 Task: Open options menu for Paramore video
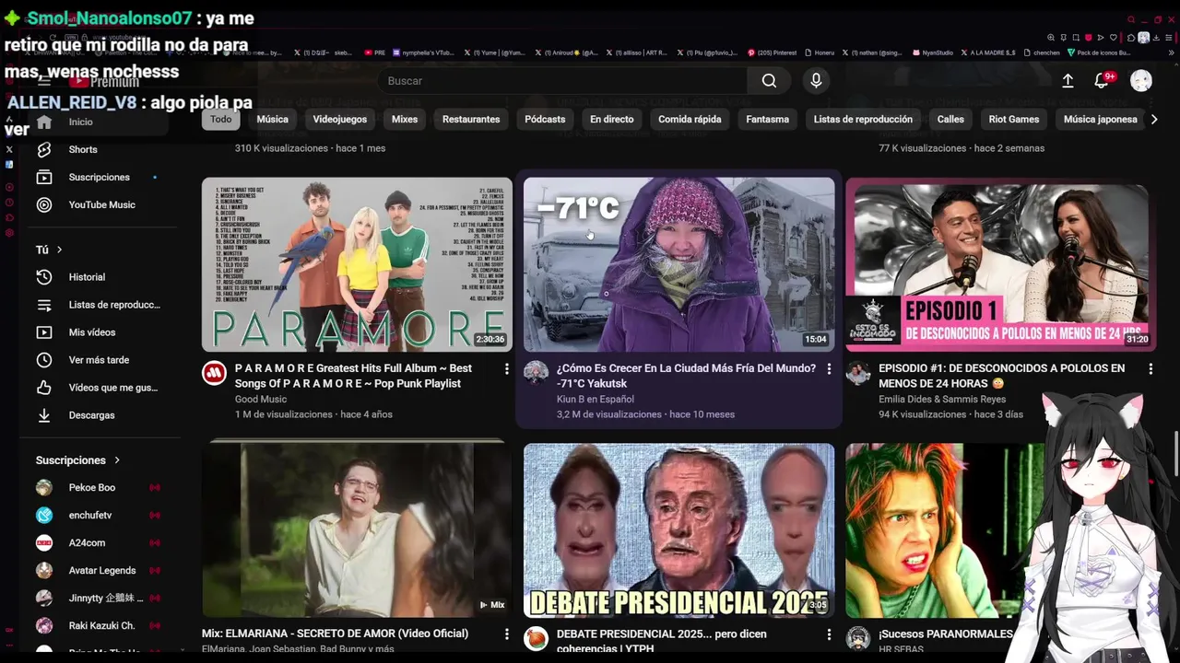[x=506, y=369]
